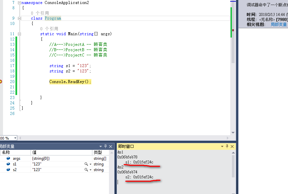Open the 局部变量 link in diagnostics panel
288x194 pixels.
point(279,25)
